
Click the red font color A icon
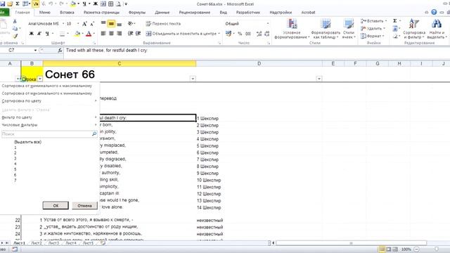[x=89, y=34]
